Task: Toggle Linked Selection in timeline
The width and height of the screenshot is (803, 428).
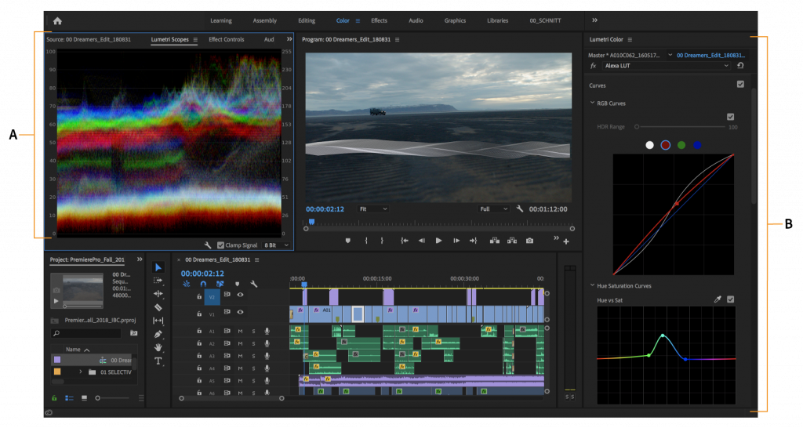Action: pos(220,284)
